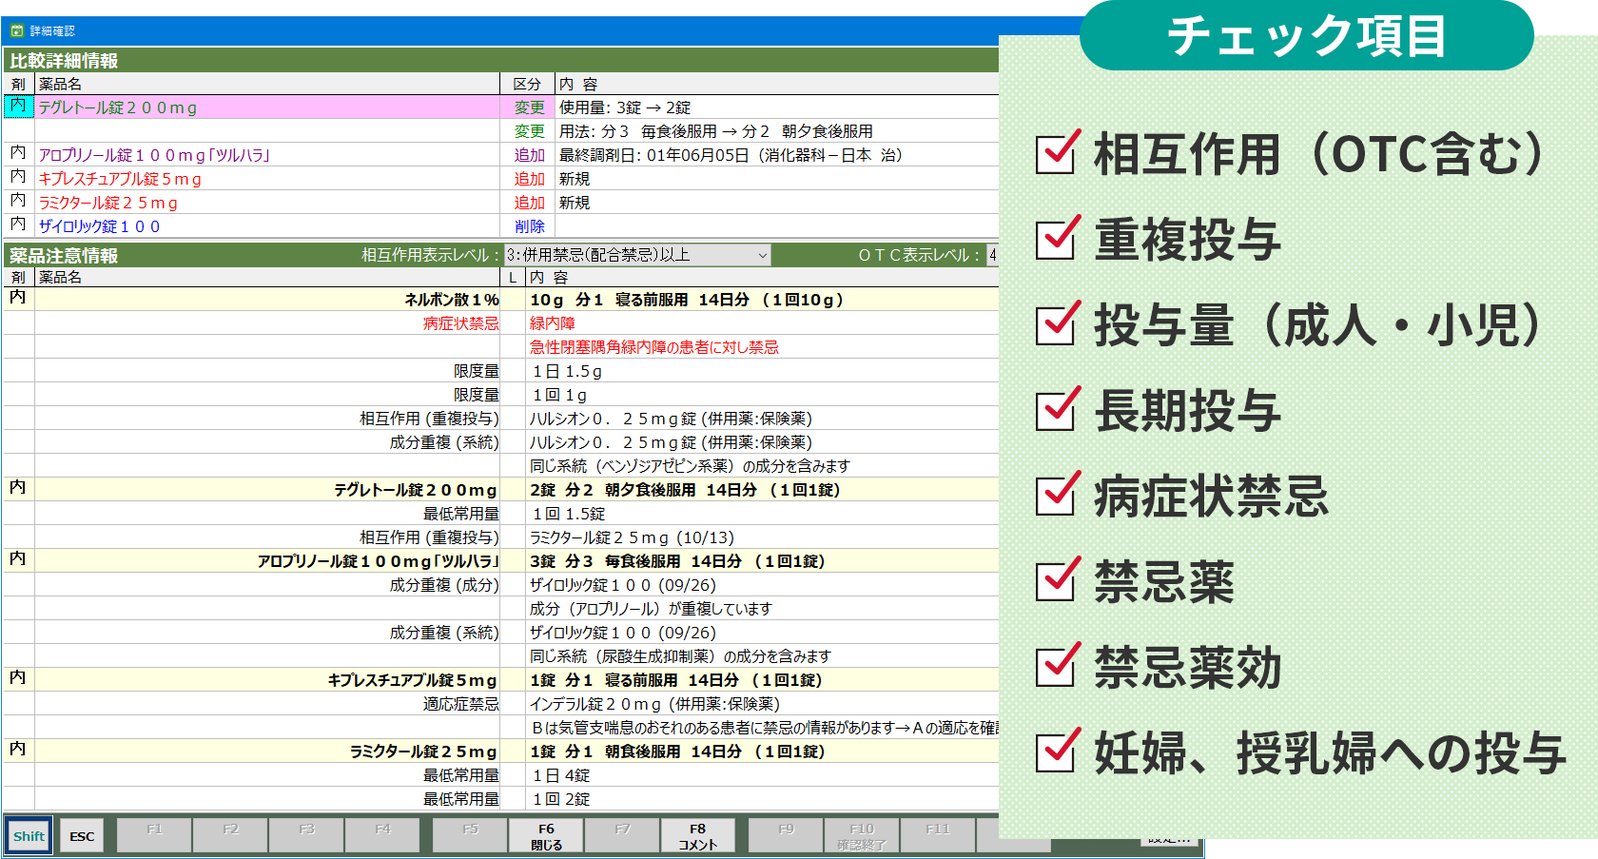Toggle the 相互作用（OTC含む） checkbox
This screenshot has width=1598, height=859.
pyautogui.click(x=1057, y=153)
